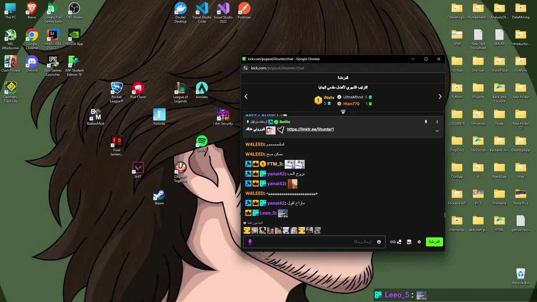Open IntelliJ IDEA 2024.2.1 desktop icon
537x302 pixels.
click(x=53, y=40)
